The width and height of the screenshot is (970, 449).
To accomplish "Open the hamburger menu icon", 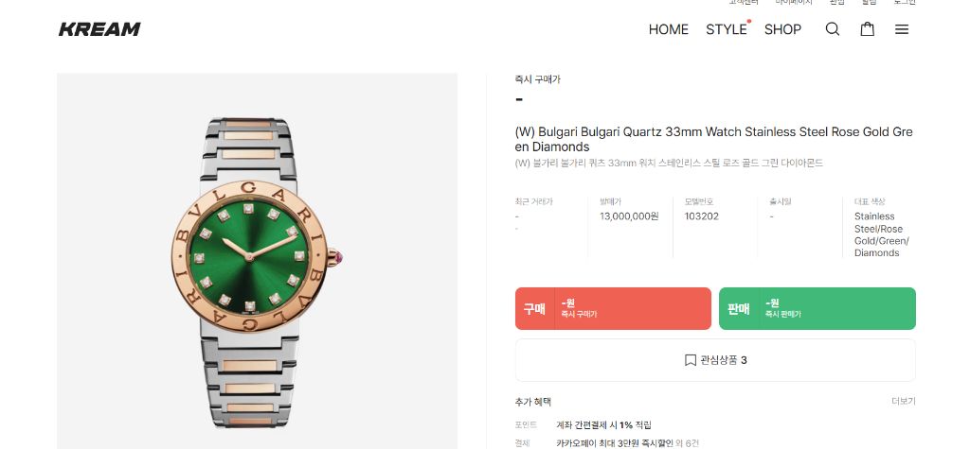I will coord(902,29).
